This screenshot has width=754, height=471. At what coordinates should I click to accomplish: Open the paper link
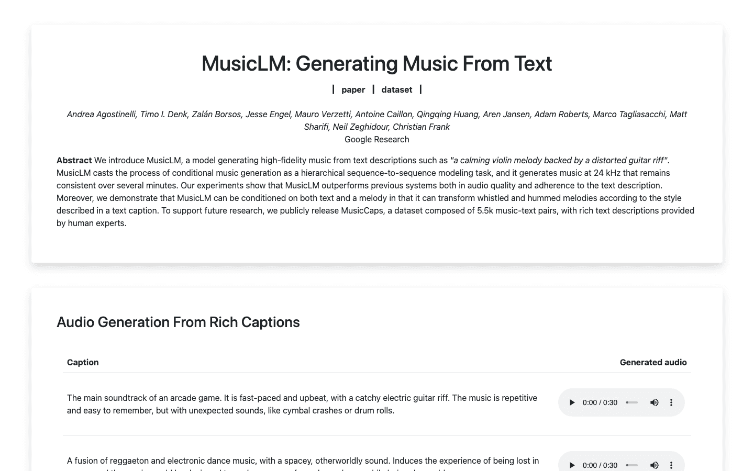353,89
